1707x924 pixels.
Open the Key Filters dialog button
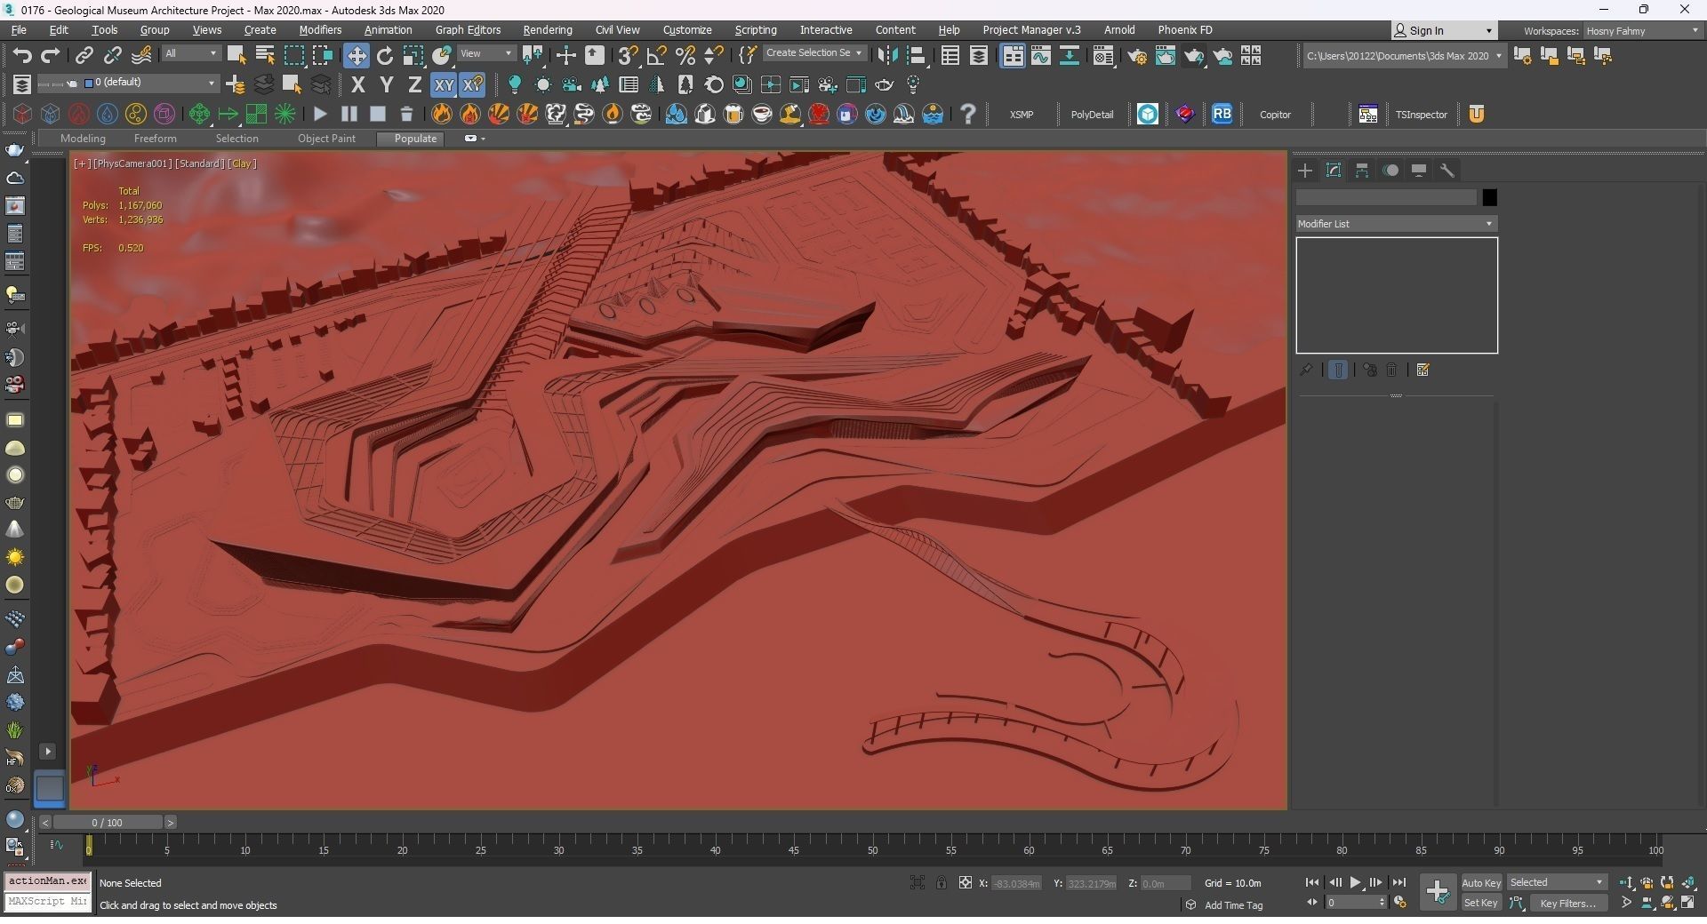(1568, 904)
